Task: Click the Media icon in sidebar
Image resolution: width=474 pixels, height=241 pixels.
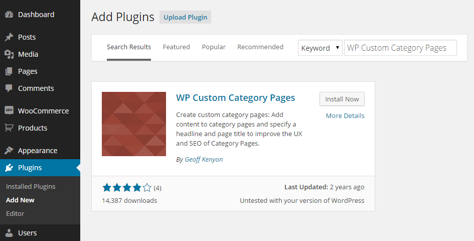Action: 9,54
